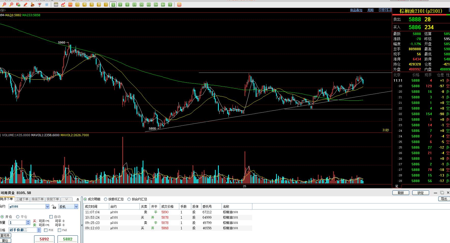
Task: Select the 3-minute period button
Action: [x=120, y=5]
